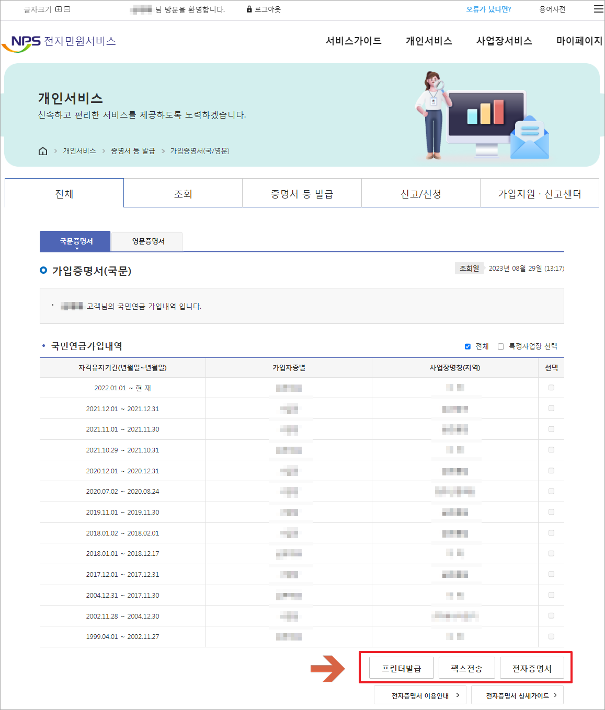Image resolution: width=605 pixels, height=710 pixels.
Task: Click the 팩스전송 button
Action: pos(466,668)
